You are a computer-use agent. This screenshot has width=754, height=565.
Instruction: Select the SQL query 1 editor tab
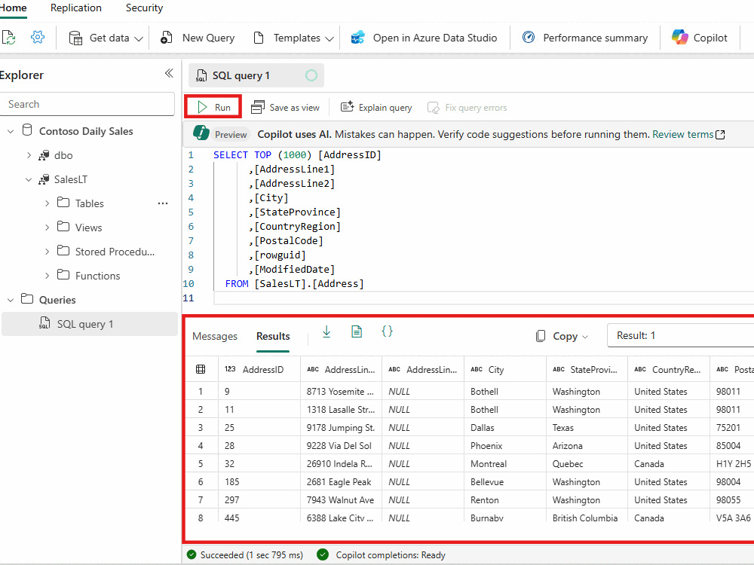pyautogui.click(x=256, y=75)
